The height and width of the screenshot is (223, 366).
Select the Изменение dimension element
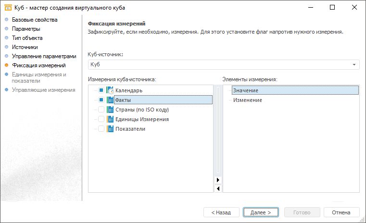[248, 100]
